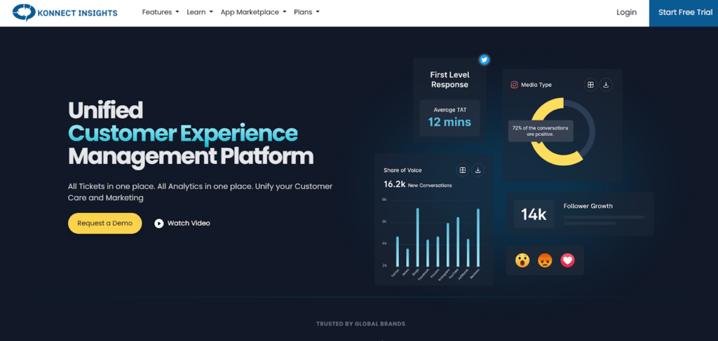
Task: Click the Follower Growth progress bar
Action: click(x=604, y=217)
